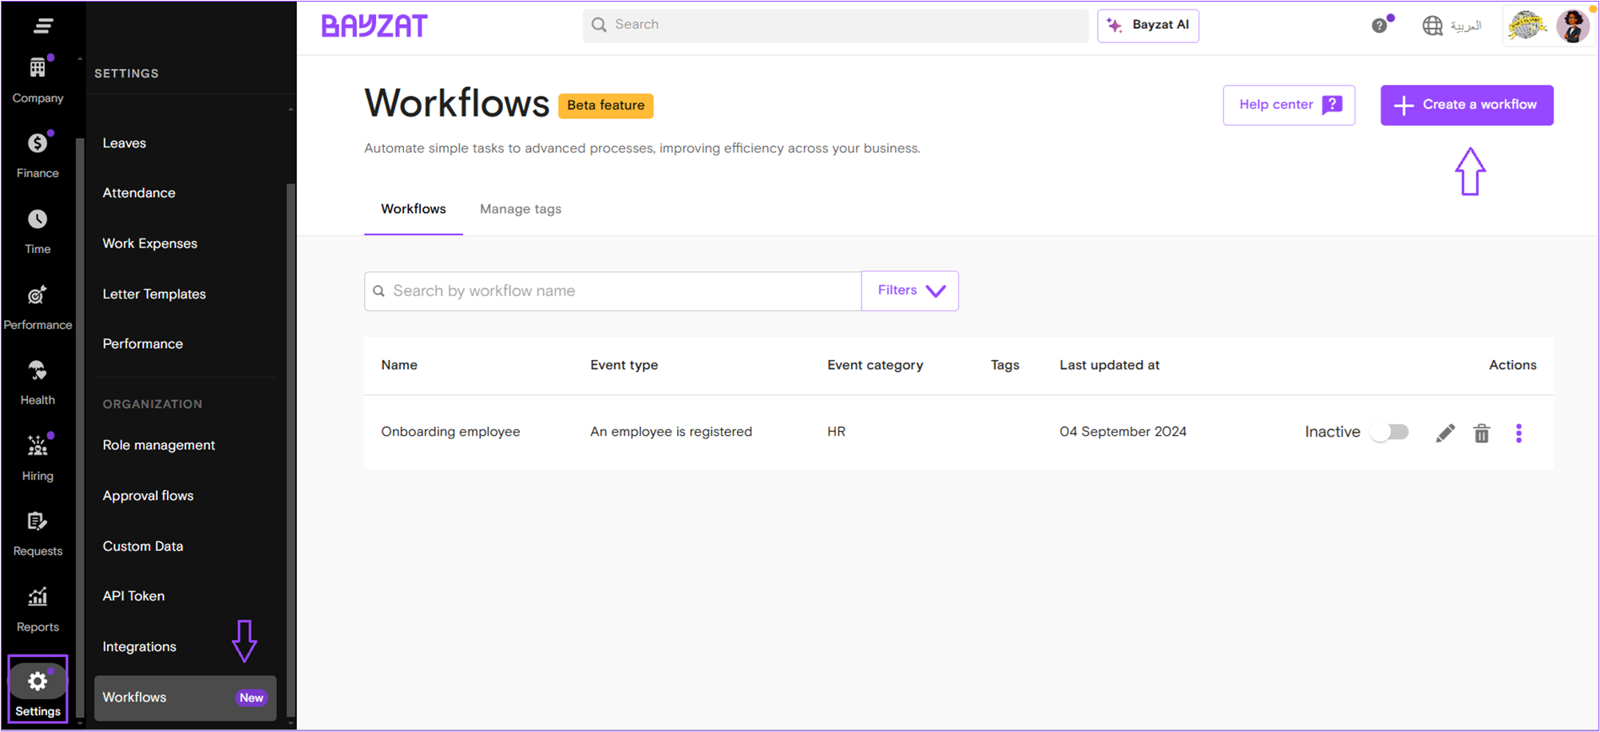The width and height of the screenshot is (1600, 732).
Task: Switch language using the globe icon
Action: 1432,26
